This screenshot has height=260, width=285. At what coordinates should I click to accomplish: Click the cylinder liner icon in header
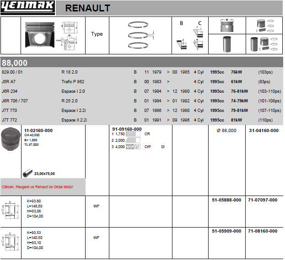226,44
